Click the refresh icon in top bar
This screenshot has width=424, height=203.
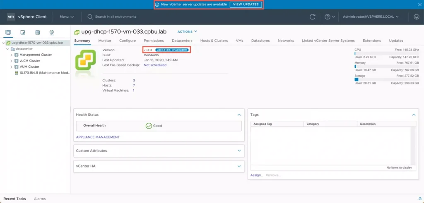pos(313,17)
